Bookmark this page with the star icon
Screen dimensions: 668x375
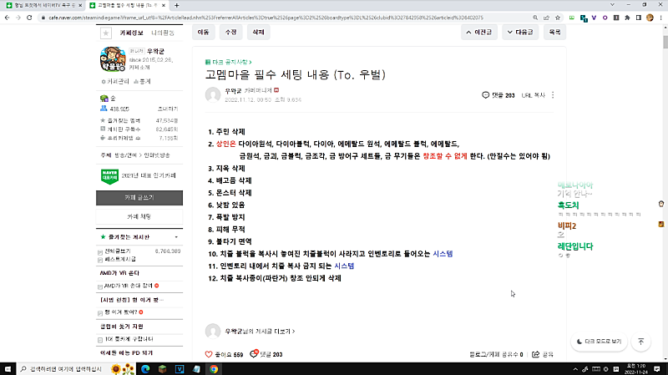[x=558, y=18]
